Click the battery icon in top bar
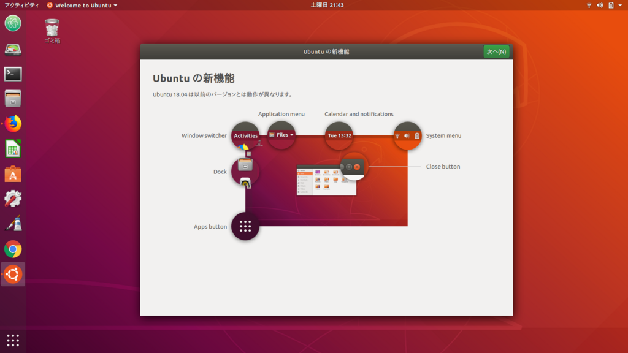This screenshot has height=353, width=628. pyautogui.click(x=611, y=5)
